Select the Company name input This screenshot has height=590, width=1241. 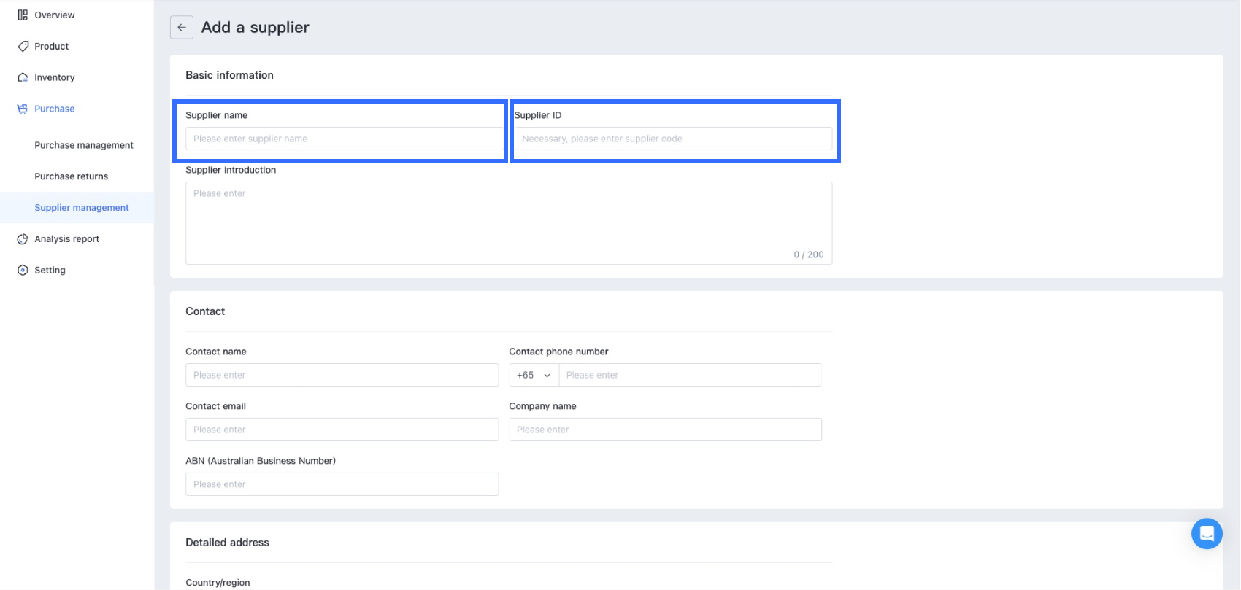click(665, 430)
